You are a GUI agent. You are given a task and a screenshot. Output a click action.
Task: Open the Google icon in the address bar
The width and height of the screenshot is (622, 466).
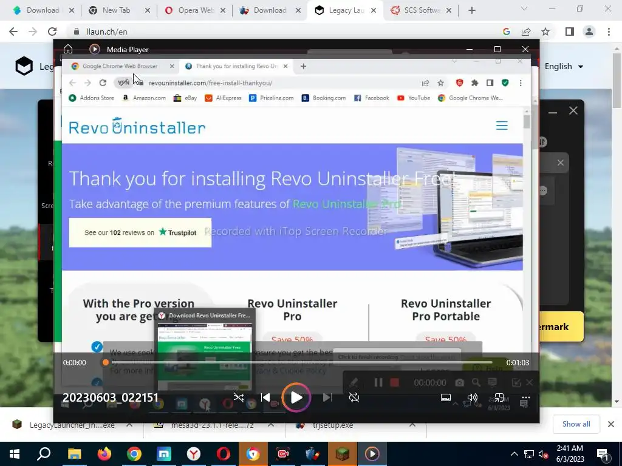pyautogui.click(x=506, y=32)
